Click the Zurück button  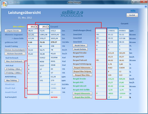tap(132, 15)
